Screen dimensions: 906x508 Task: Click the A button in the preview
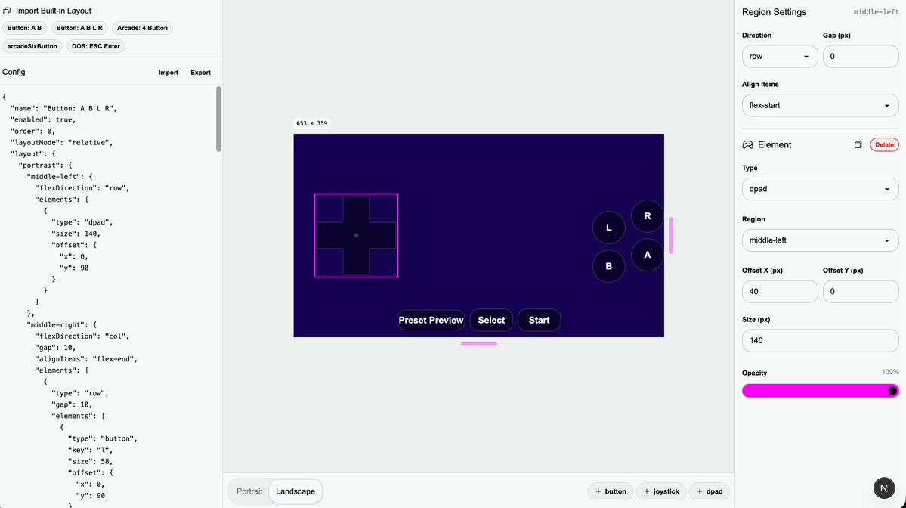(647, 255)
